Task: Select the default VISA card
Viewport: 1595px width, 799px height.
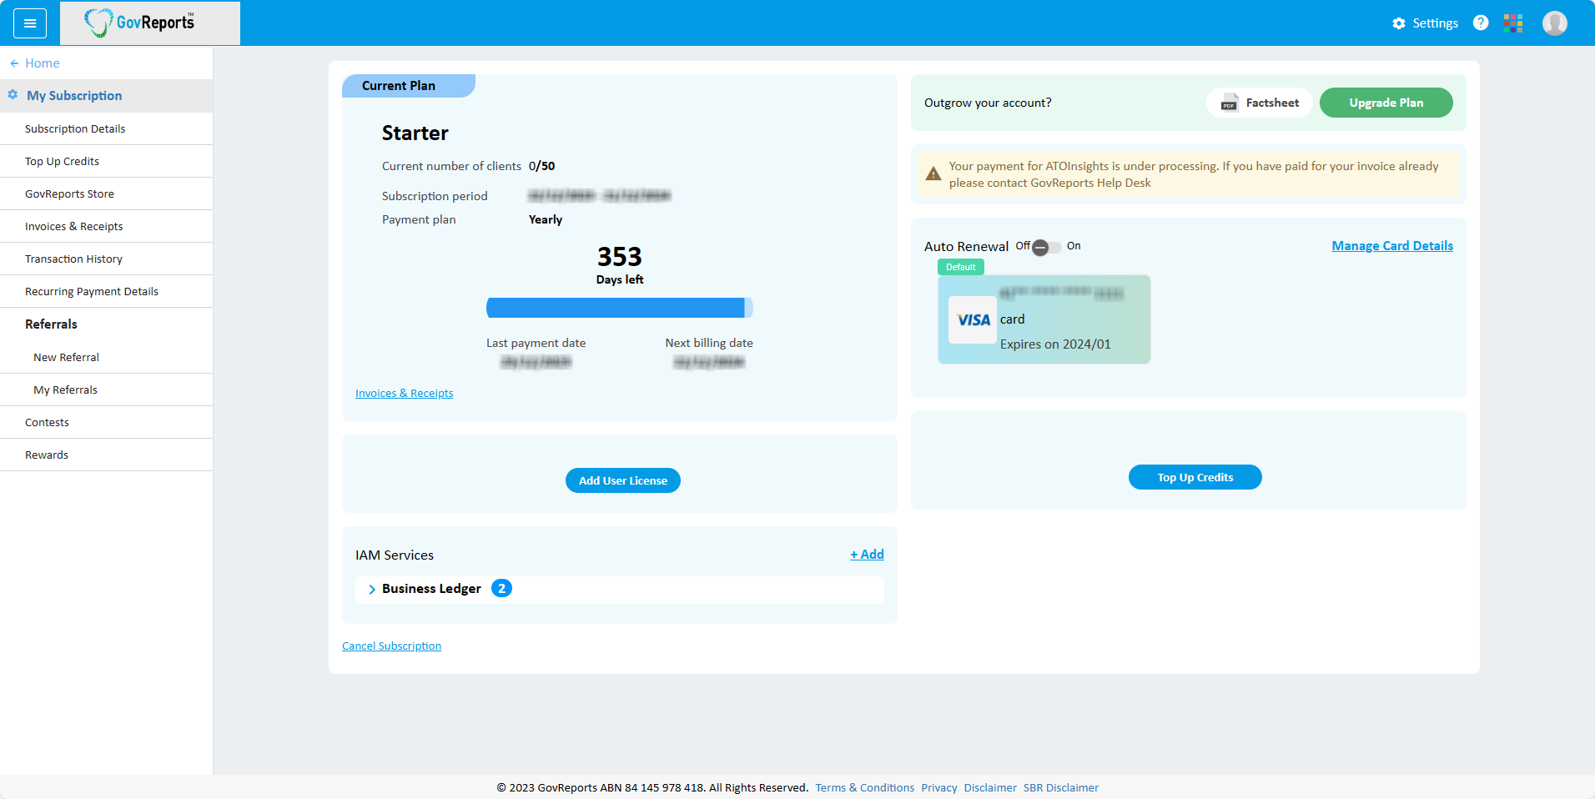Action: pos(1044,319)
